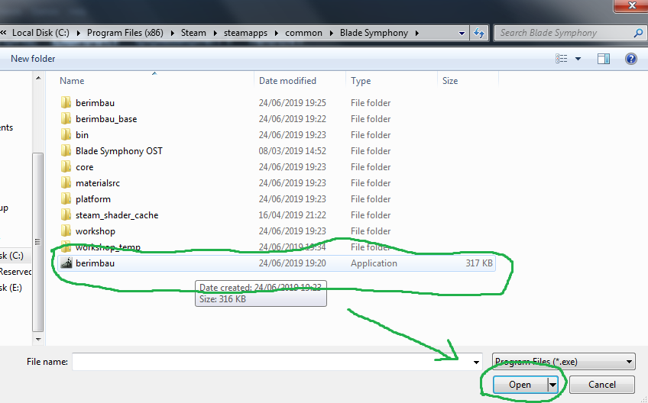
Task: Sort files by the Size column
Action: (450, 80)
